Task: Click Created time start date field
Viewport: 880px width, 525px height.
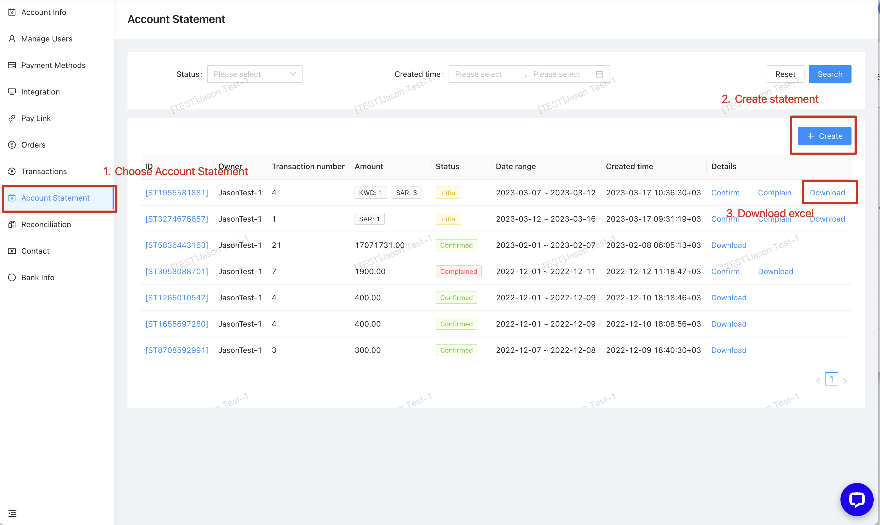Action: click(x=479, y=74)
